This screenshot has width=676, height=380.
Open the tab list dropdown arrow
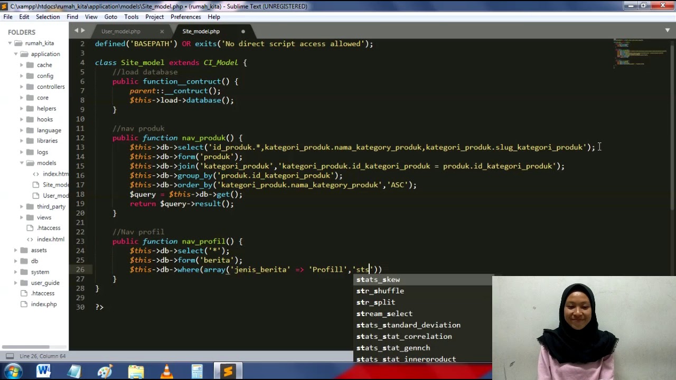[x=668, y=31]
